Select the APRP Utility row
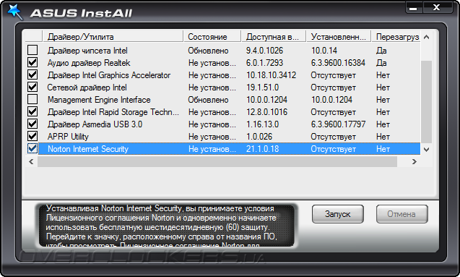460x277 pixels. [x=223, y=137]
